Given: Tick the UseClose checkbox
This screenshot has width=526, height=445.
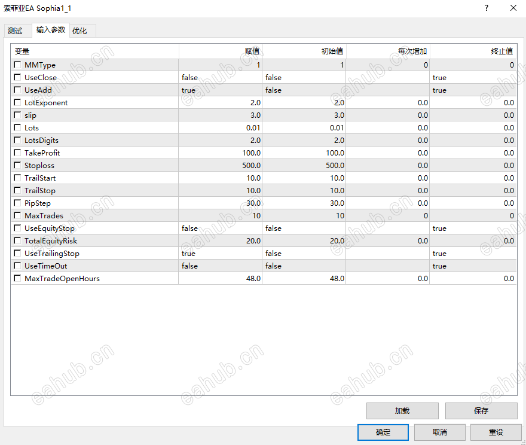Looking at the screenshot, I should [17, 77].
